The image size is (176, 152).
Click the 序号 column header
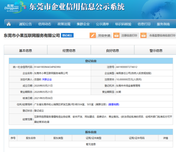click(13, 138)
